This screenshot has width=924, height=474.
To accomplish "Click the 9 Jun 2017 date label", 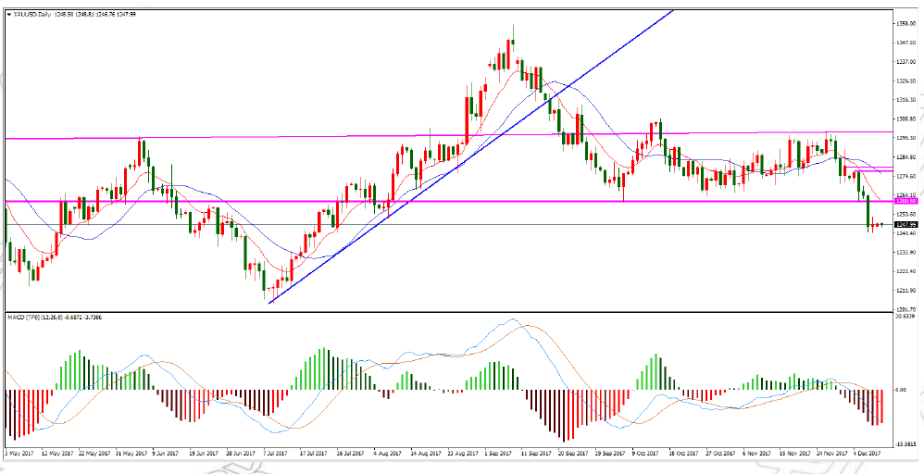I will [166, 454].
